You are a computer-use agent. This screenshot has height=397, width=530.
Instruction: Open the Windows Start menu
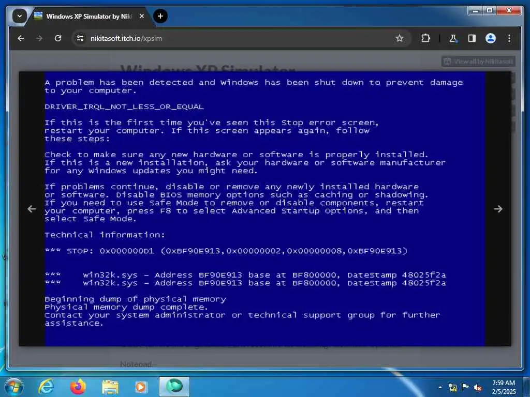click(x=13, y=387)
